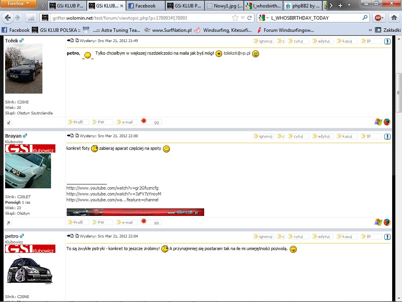Bookmark this page with the star icon
Image resolution: width=402 pixels, height=302 pixels.
[x=235, y=18]
